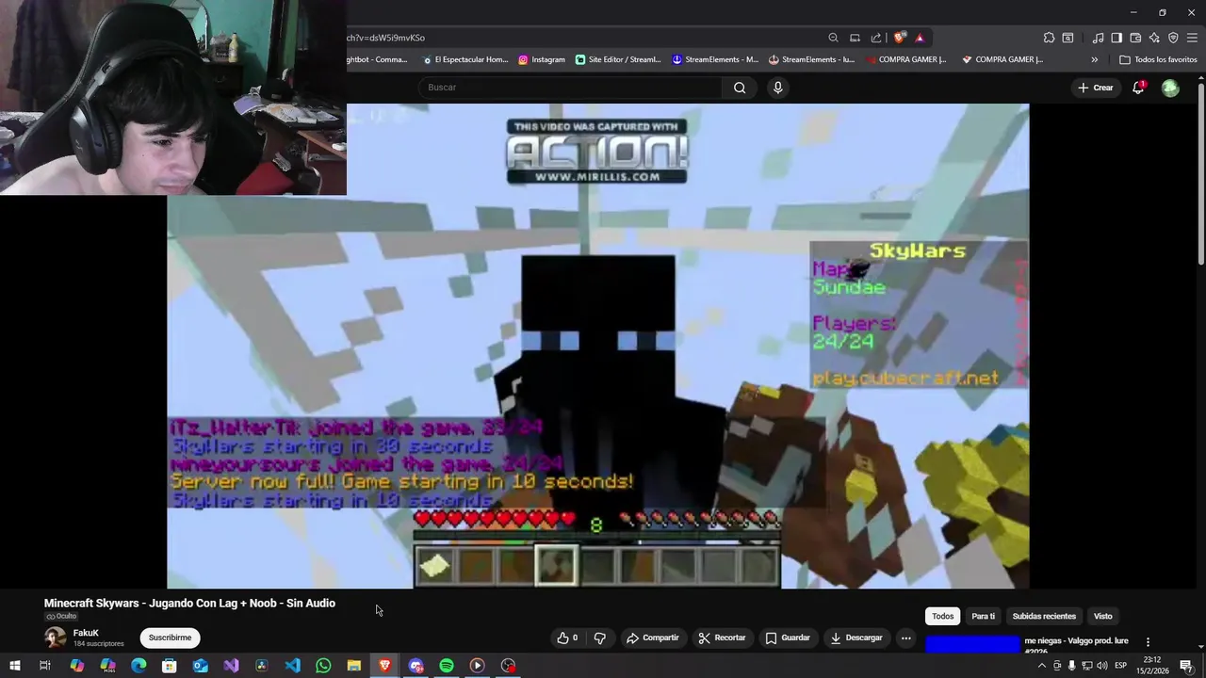1206x678 pixels.
Task: Open Brave Rewards triangle icon
Action: [x=920, y=38]
